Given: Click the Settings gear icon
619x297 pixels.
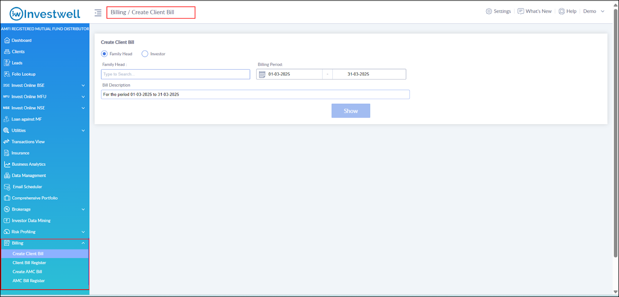Looking at the screenshot, I should [489, 11].
